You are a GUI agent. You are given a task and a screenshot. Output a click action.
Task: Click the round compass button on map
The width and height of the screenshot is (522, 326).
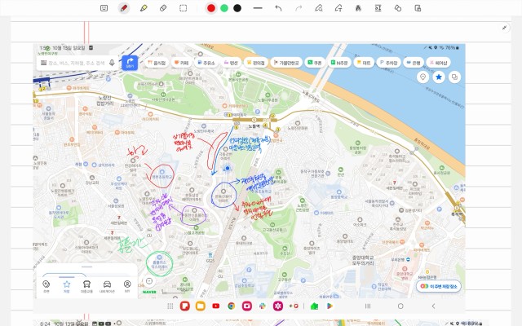tap(149, 281)
